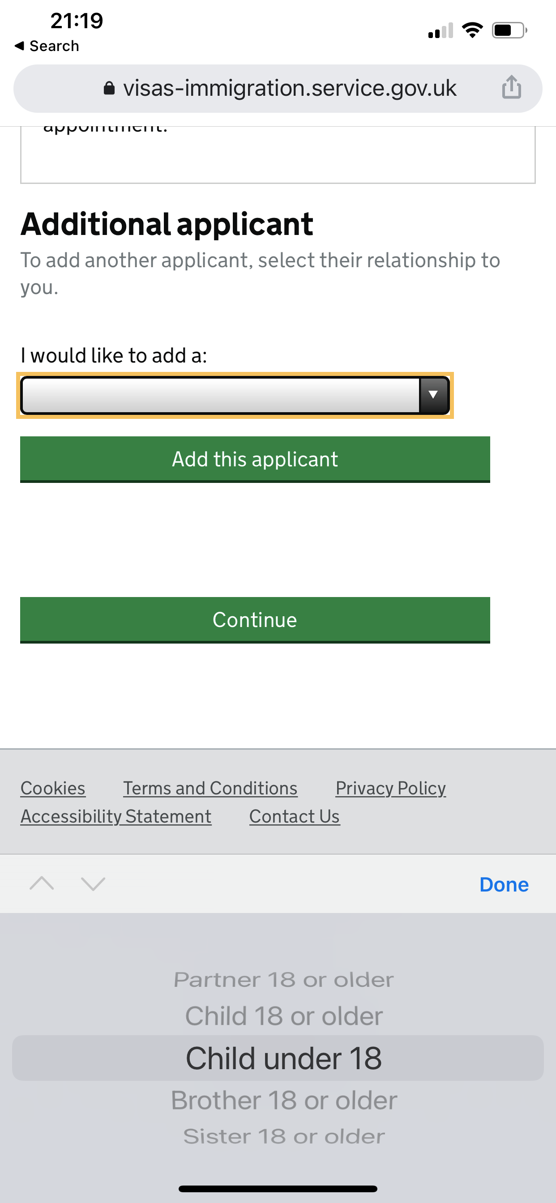The image size is (556, 1203).
Task: Tap the padlock icon beside the URL
Action: click(x=109, y=88)
